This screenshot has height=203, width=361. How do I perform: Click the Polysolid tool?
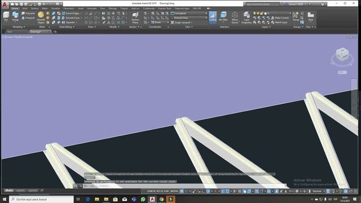(28, 14)
